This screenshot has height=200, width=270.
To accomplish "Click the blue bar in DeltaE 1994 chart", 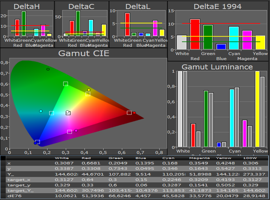I will (221, 47).
